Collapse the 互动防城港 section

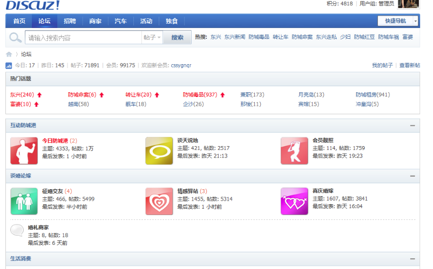412,126
